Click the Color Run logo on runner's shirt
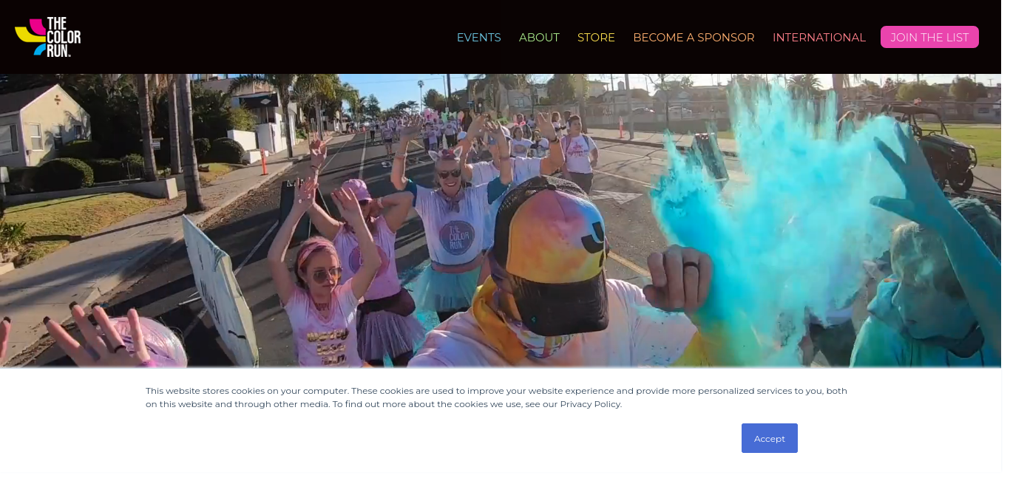 tap(456, 237)
